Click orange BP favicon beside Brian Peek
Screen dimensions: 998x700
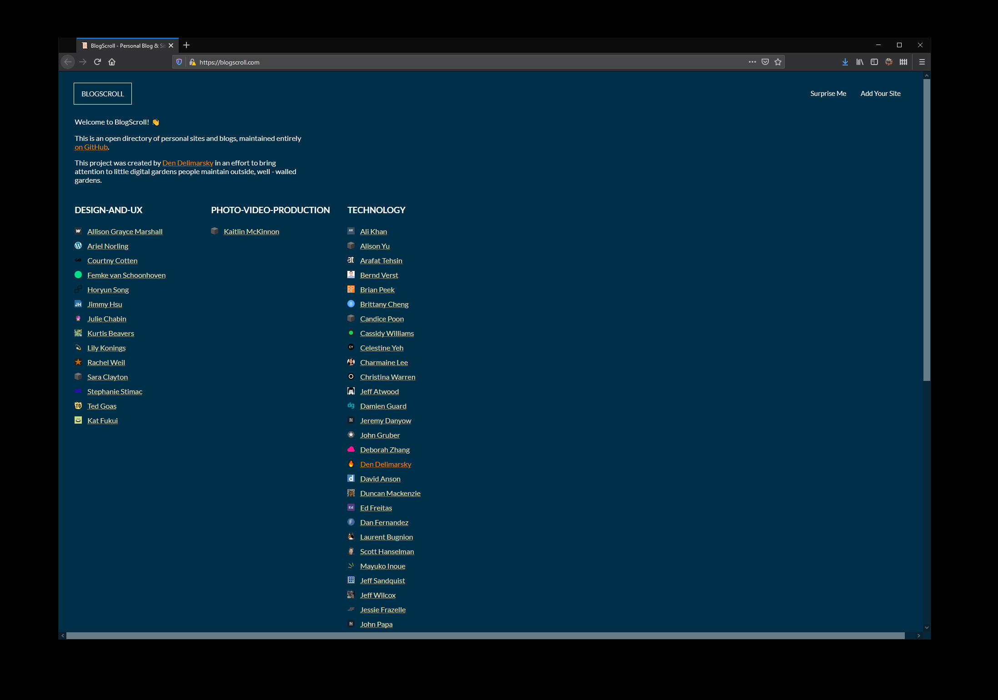pyautogui.click(x=351, y=290)
